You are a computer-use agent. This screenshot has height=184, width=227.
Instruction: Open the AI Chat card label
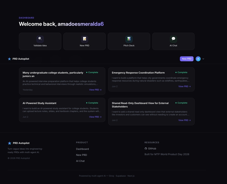[173, 46]
